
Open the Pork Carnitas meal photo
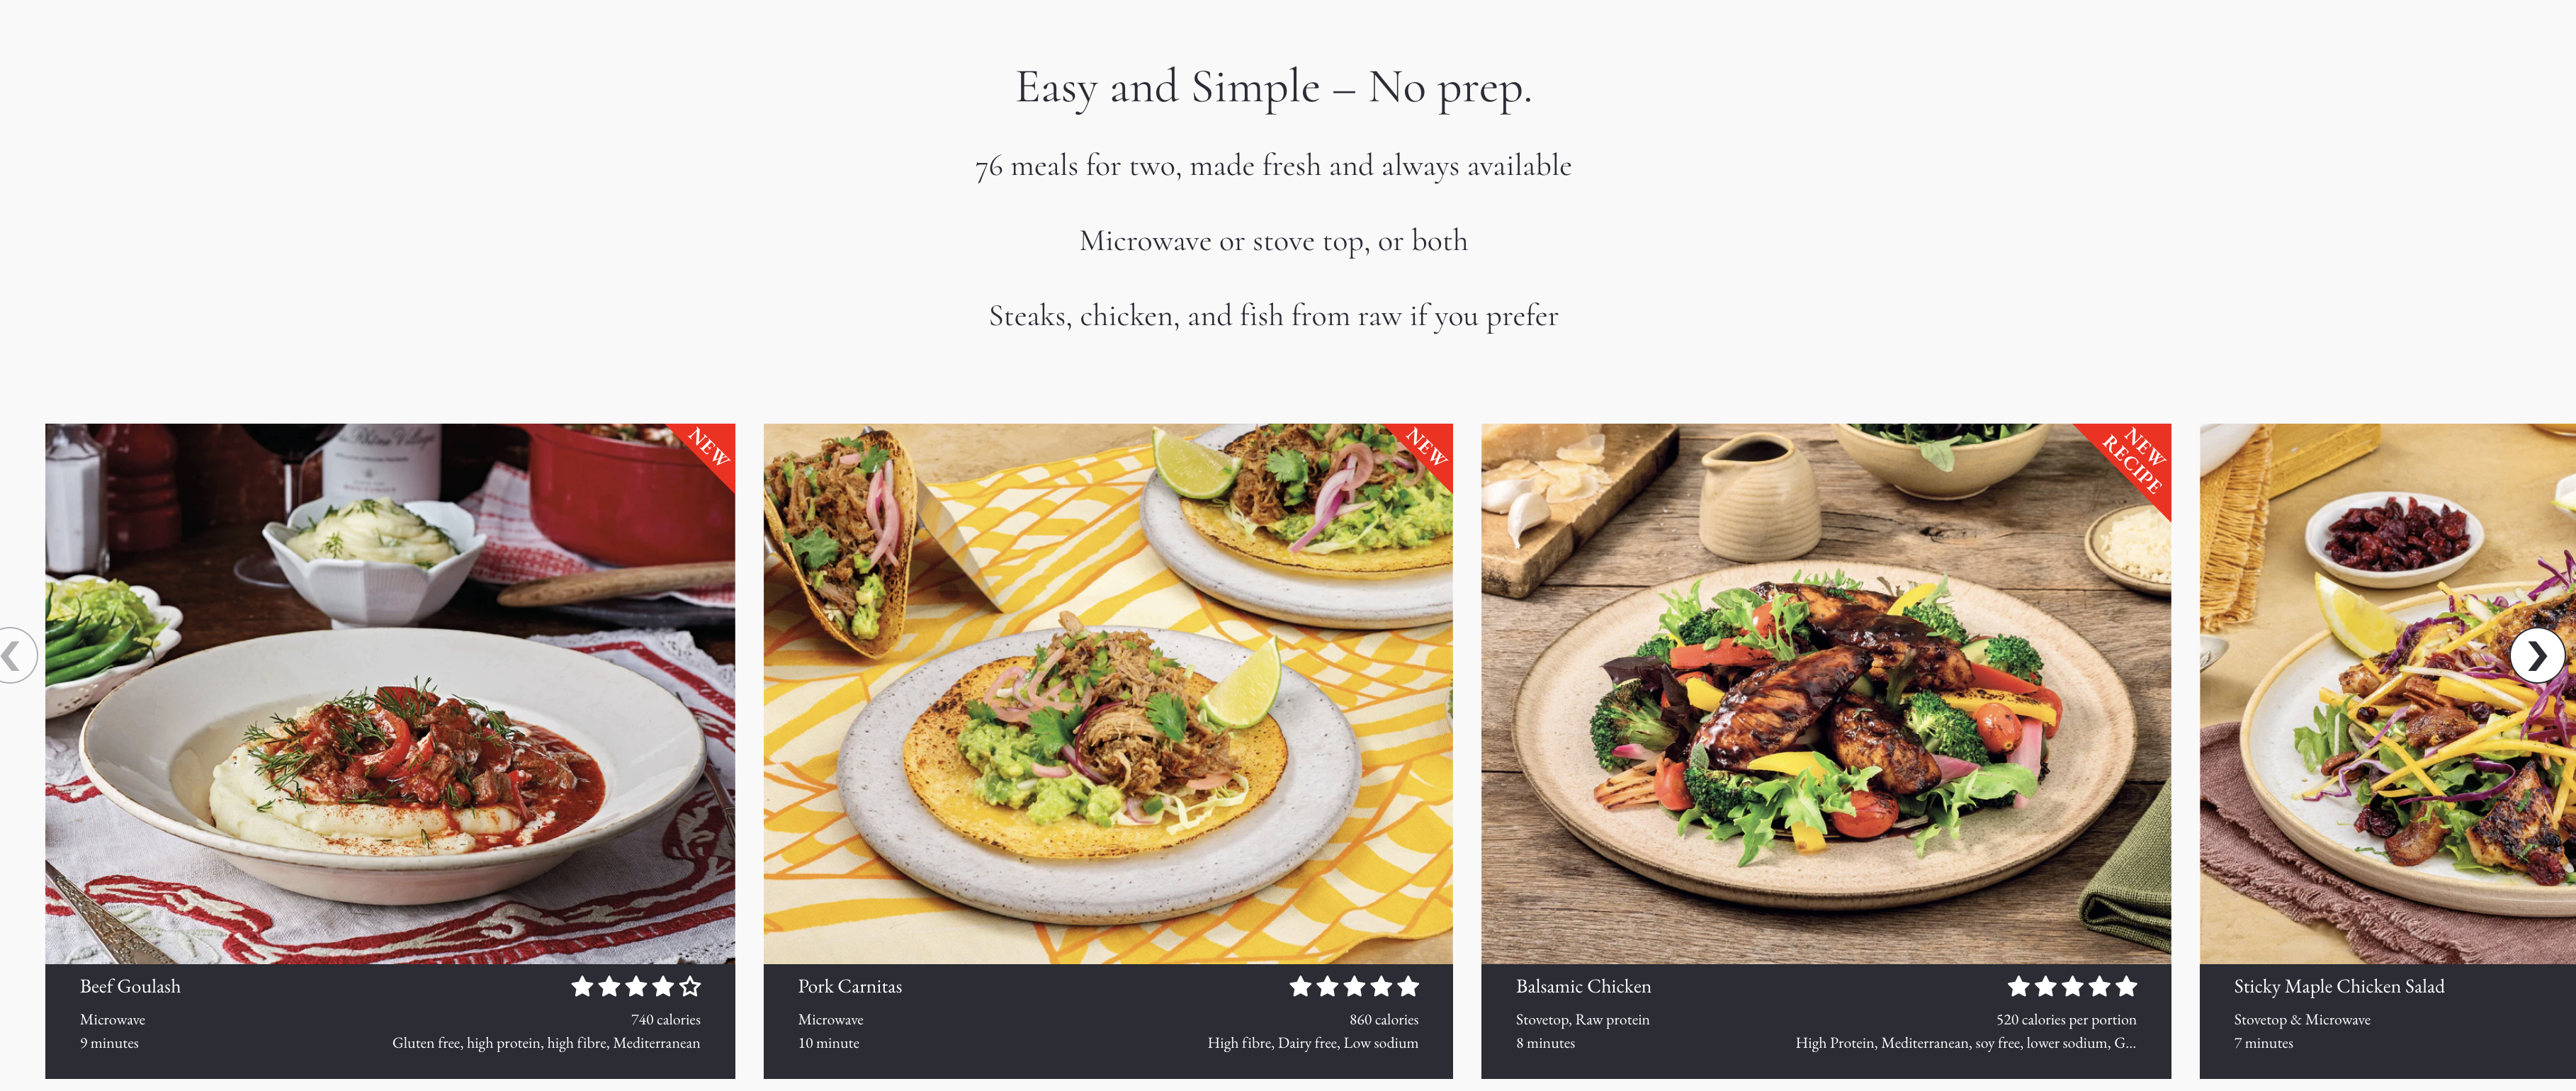(1108, 694)
